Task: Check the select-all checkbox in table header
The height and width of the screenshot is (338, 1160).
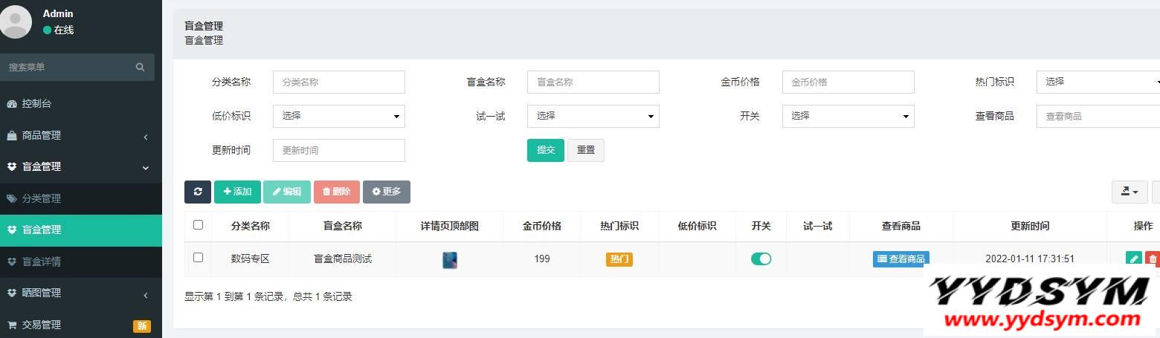Action: pos(198,225)
